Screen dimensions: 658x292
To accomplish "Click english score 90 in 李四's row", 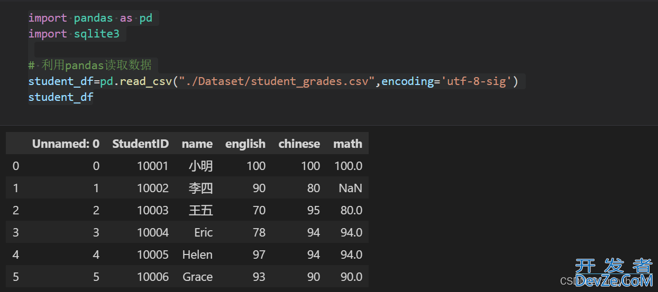I will [259, 188].
